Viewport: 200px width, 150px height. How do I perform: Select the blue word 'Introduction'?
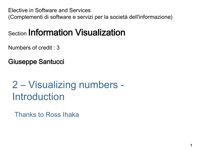[38, 97]
